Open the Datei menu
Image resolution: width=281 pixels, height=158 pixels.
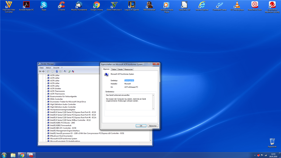(x=41, y=68)
